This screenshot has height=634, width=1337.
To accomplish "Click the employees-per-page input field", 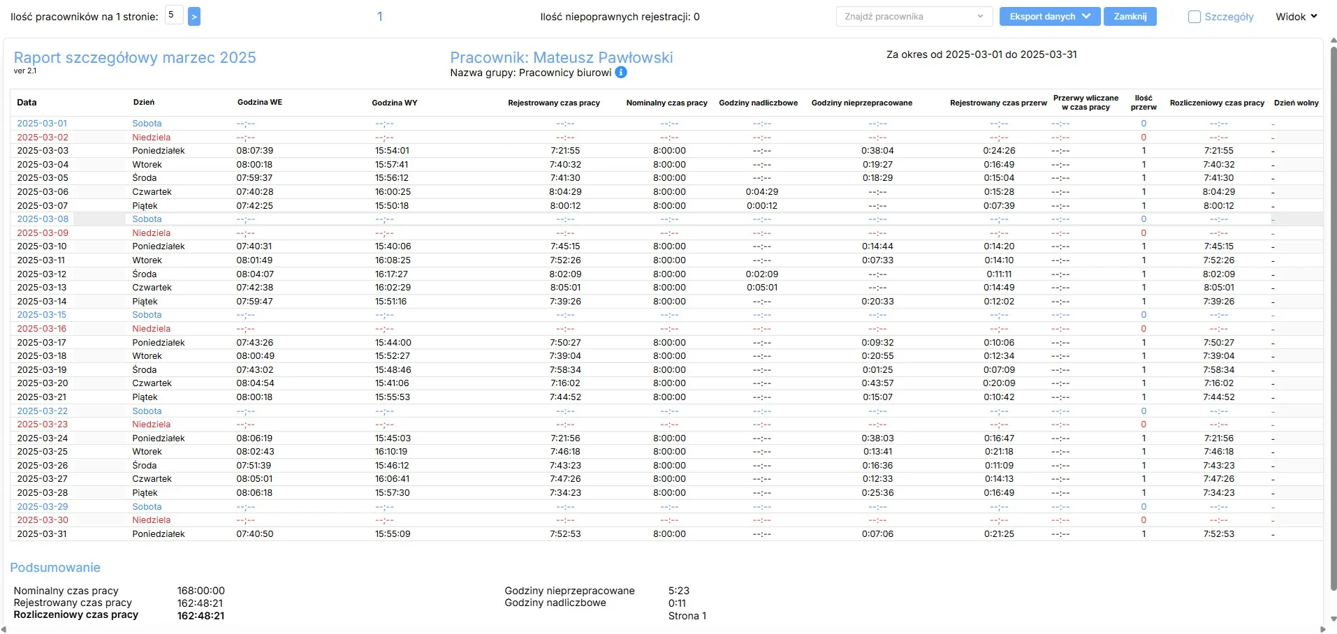I will click(x=174, y=15).
